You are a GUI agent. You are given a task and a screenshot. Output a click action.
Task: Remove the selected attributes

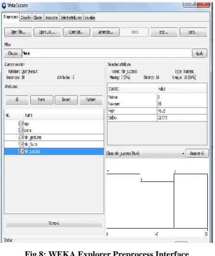(x=54, y=223)
